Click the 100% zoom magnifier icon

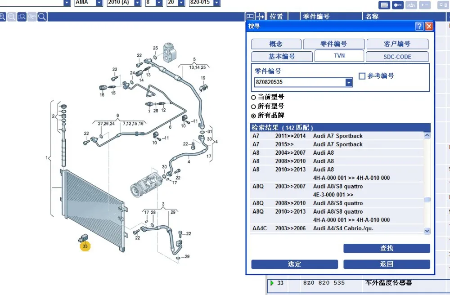coord(32,17)
